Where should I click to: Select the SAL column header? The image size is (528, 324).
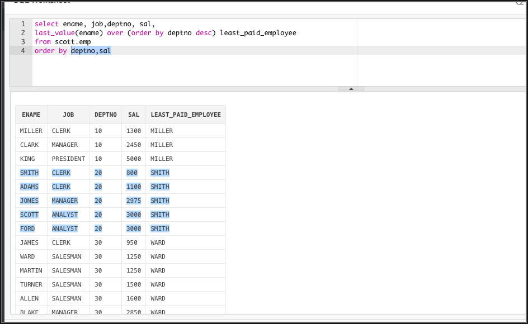coord(134,115)
